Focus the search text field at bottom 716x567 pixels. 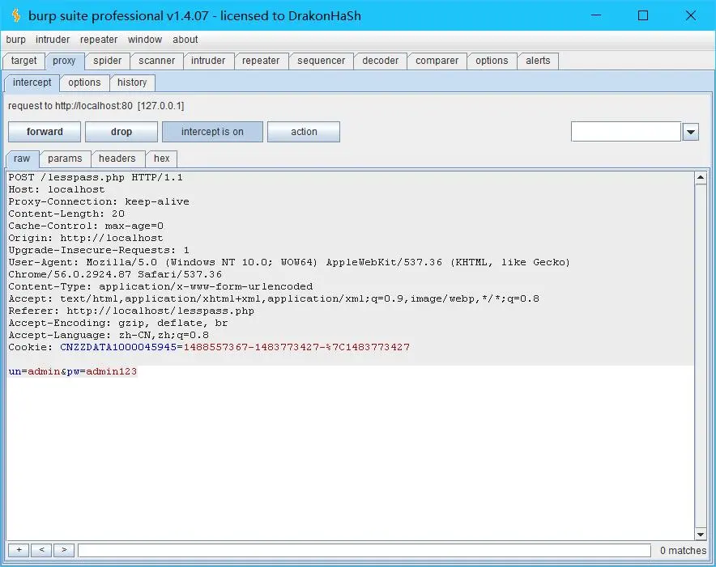[364, 551]
